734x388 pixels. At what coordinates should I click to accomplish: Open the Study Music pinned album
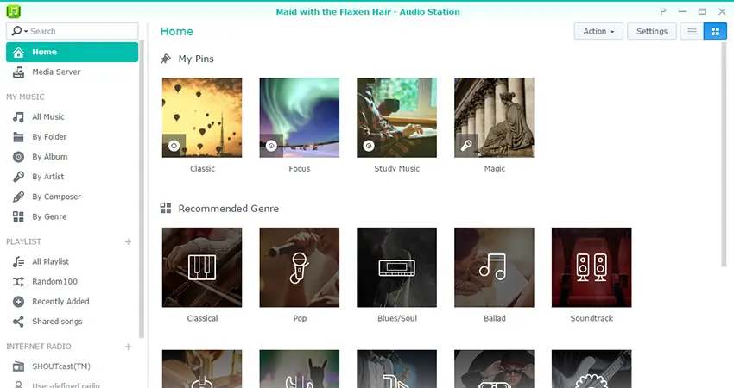coord(397,118)
